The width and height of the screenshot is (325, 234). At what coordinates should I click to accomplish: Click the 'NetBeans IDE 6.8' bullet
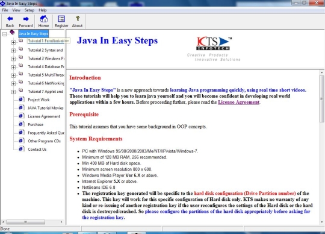[99, 188]
